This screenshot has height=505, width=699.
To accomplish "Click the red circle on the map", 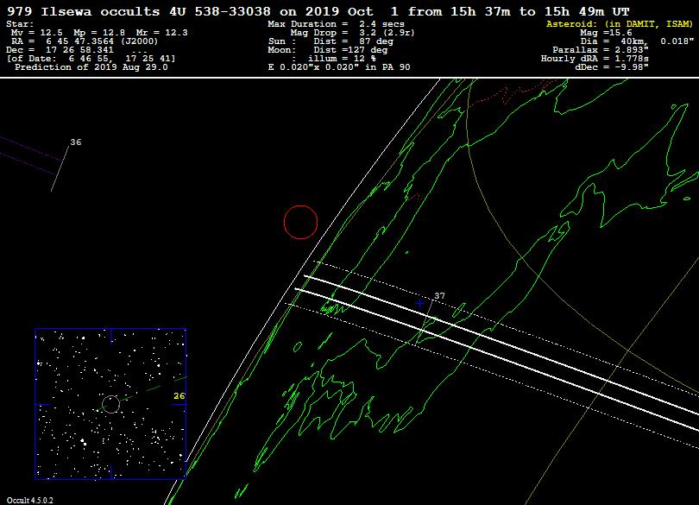I will coord(300,222).
